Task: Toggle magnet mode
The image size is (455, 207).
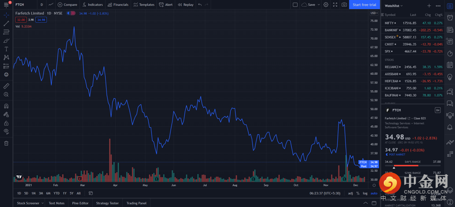Action: [6, 106]
